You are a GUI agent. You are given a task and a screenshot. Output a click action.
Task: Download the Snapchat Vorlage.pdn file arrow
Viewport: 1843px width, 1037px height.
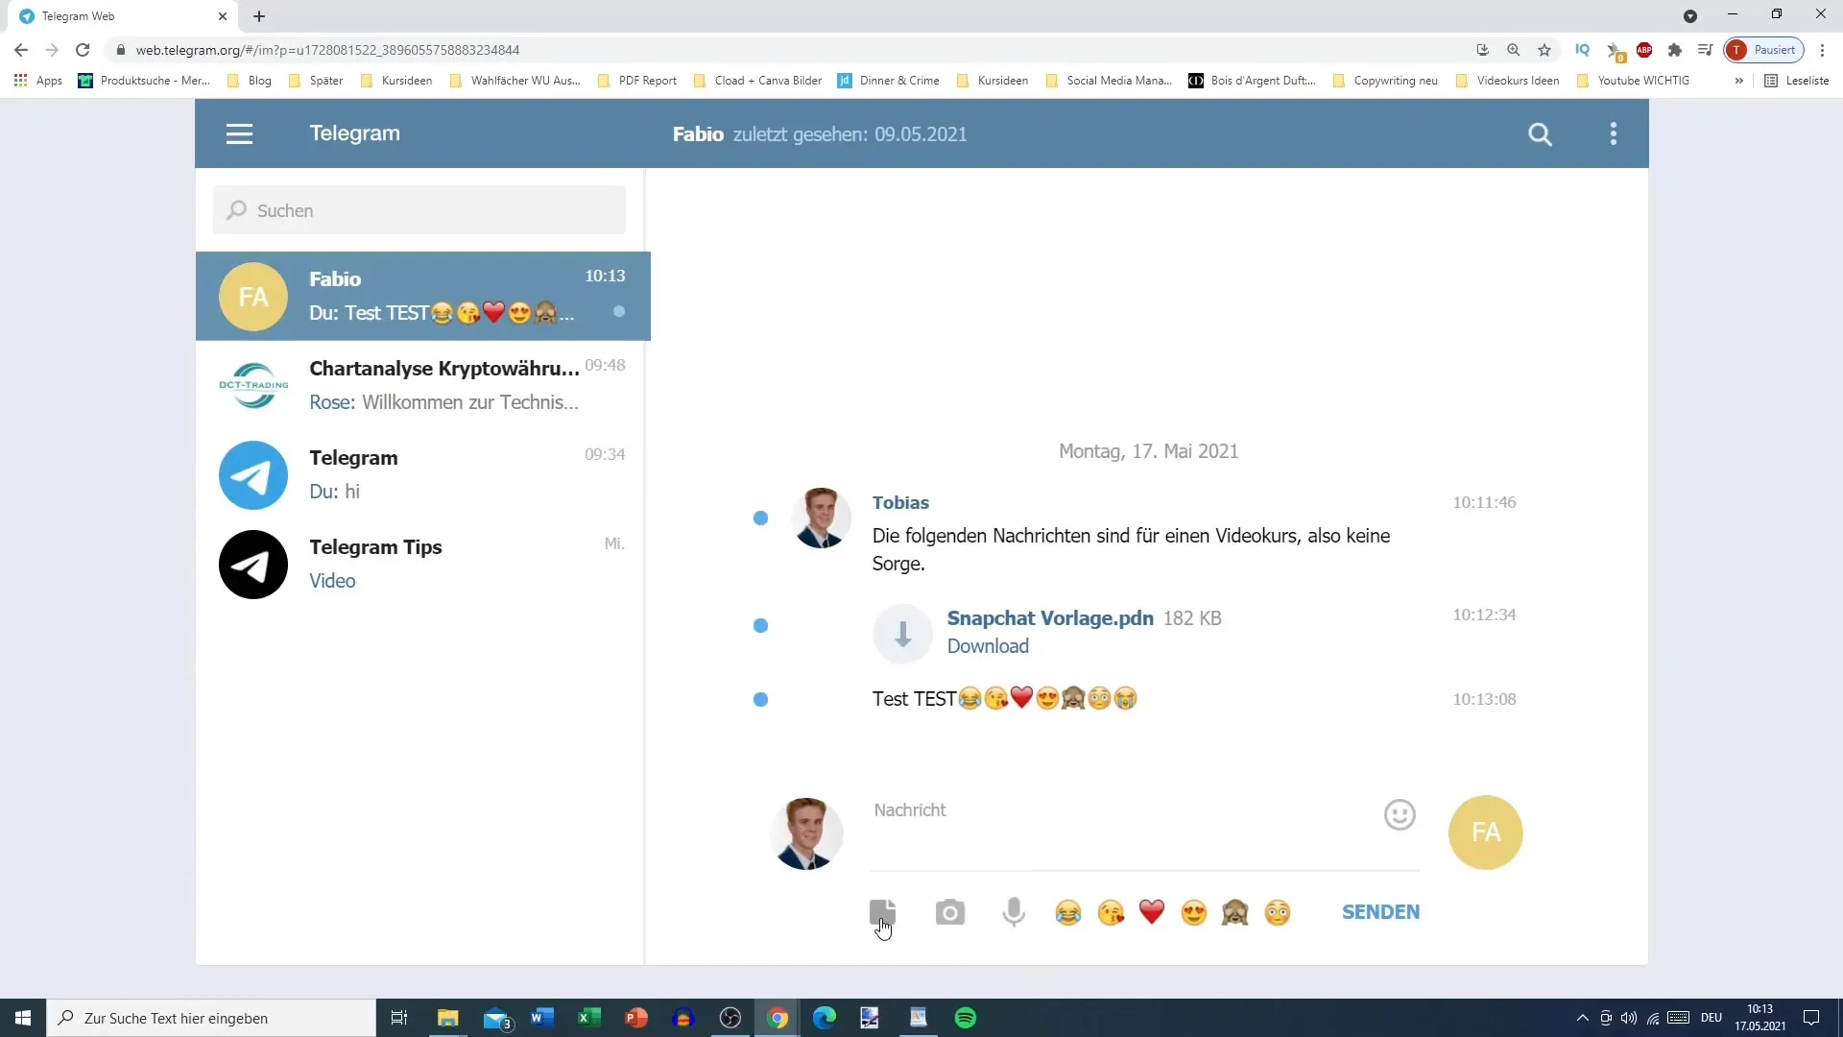click(x=902, y=634)
